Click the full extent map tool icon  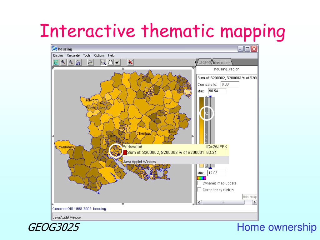click(56, 62)
